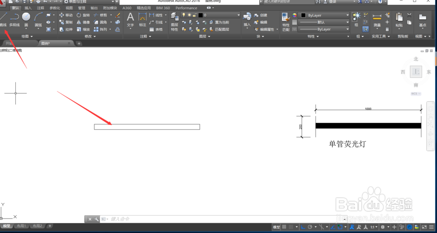Switch to the 布局1 layout tab
The height and width of the screenshot is (233, 437).
point(21,226)
